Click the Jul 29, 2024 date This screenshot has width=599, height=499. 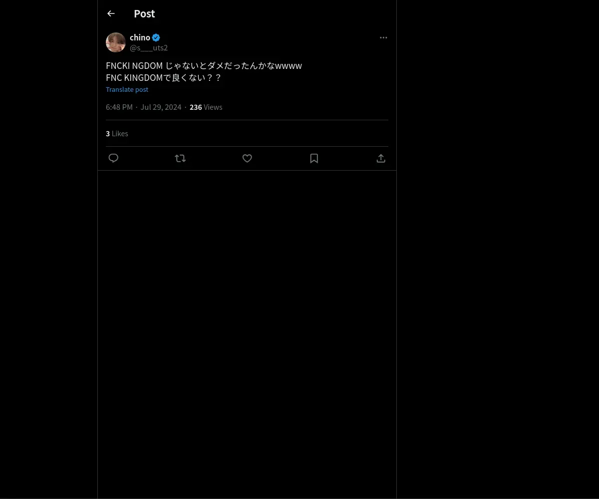(x=161, y=107)
